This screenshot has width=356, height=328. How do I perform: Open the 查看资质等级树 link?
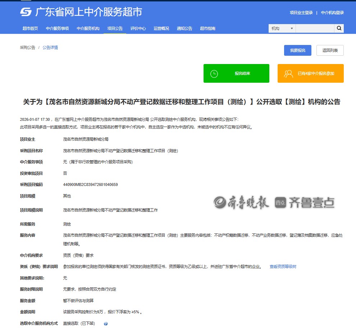pos(283,266)
